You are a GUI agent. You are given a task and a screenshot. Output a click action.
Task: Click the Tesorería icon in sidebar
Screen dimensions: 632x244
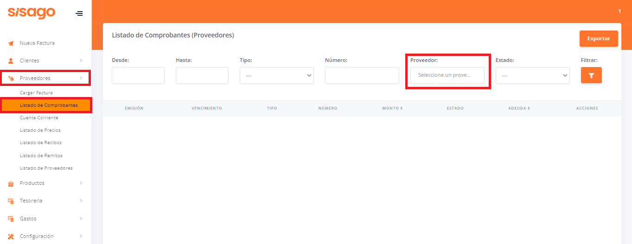click(x=11, y=201)
